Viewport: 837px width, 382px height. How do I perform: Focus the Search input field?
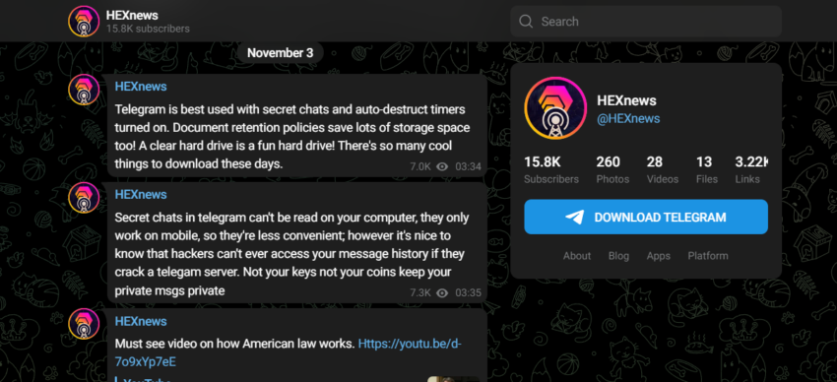(646, 22)
